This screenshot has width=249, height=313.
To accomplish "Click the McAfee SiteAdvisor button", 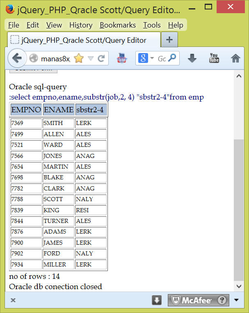I will pos(198,300).
